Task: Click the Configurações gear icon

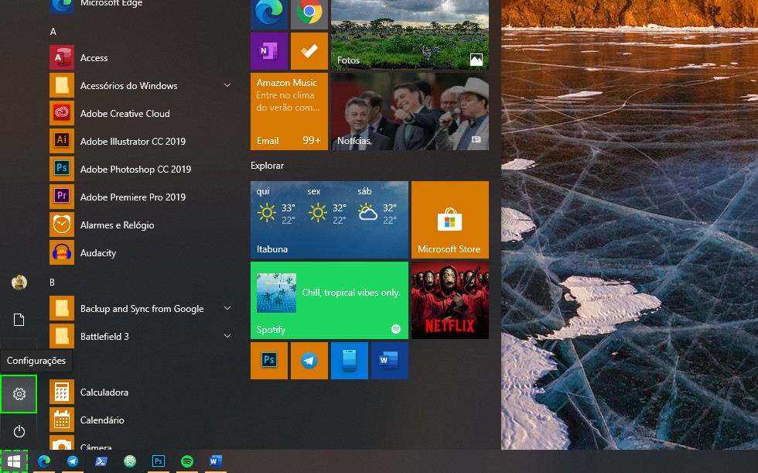Action: pos(19,394)
